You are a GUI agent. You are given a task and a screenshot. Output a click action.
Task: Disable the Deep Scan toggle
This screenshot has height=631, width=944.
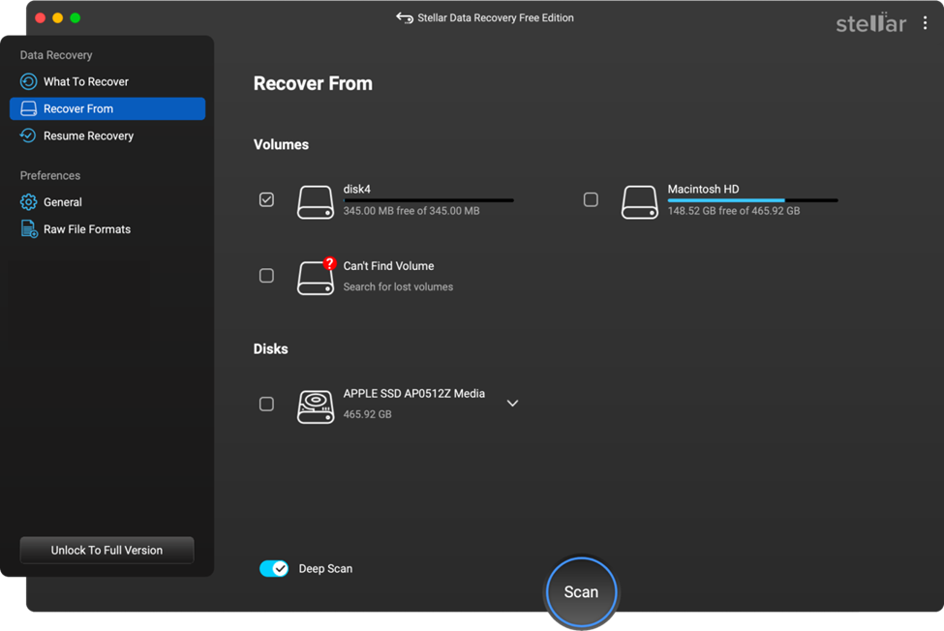pyautogui.click(x=274, y=569)
